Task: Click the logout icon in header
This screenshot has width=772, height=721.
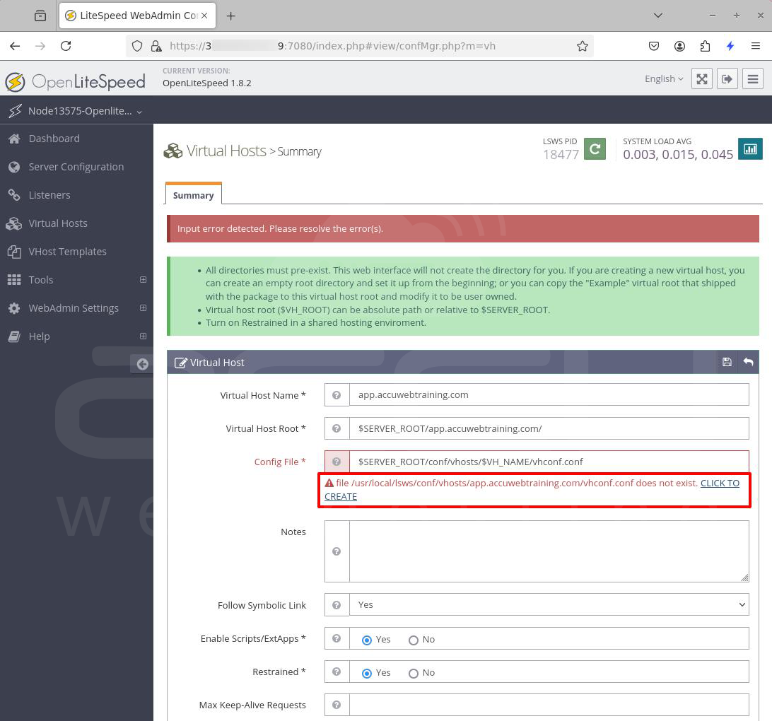Action: (727, 78)
